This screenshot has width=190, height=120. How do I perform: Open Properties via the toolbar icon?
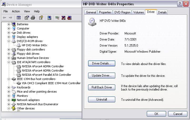click(27, 18)
